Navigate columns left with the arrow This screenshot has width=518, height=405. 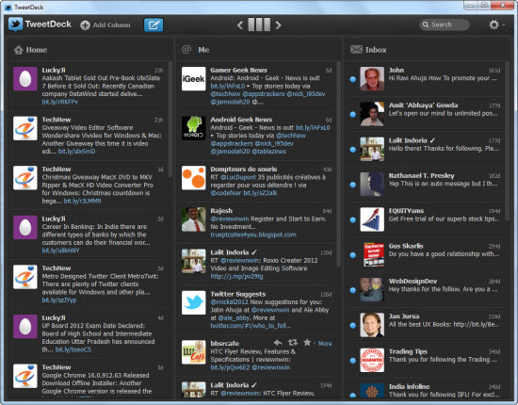pyautogui.click(x=240, y=25)
